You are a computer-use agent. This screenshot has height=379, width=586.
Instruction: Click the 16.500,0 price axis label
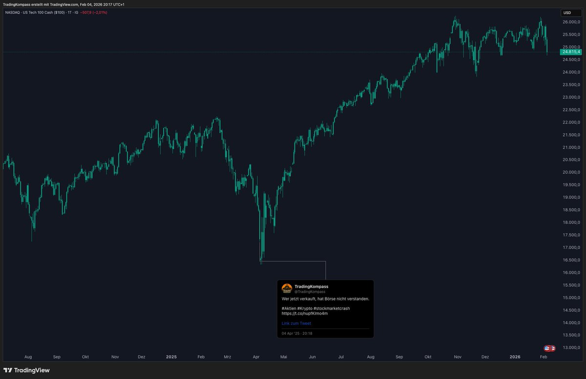pos(571,260)
